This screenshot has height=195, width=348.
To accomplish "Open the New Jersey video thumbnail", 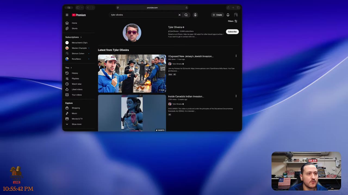I will tap(132, 74).
